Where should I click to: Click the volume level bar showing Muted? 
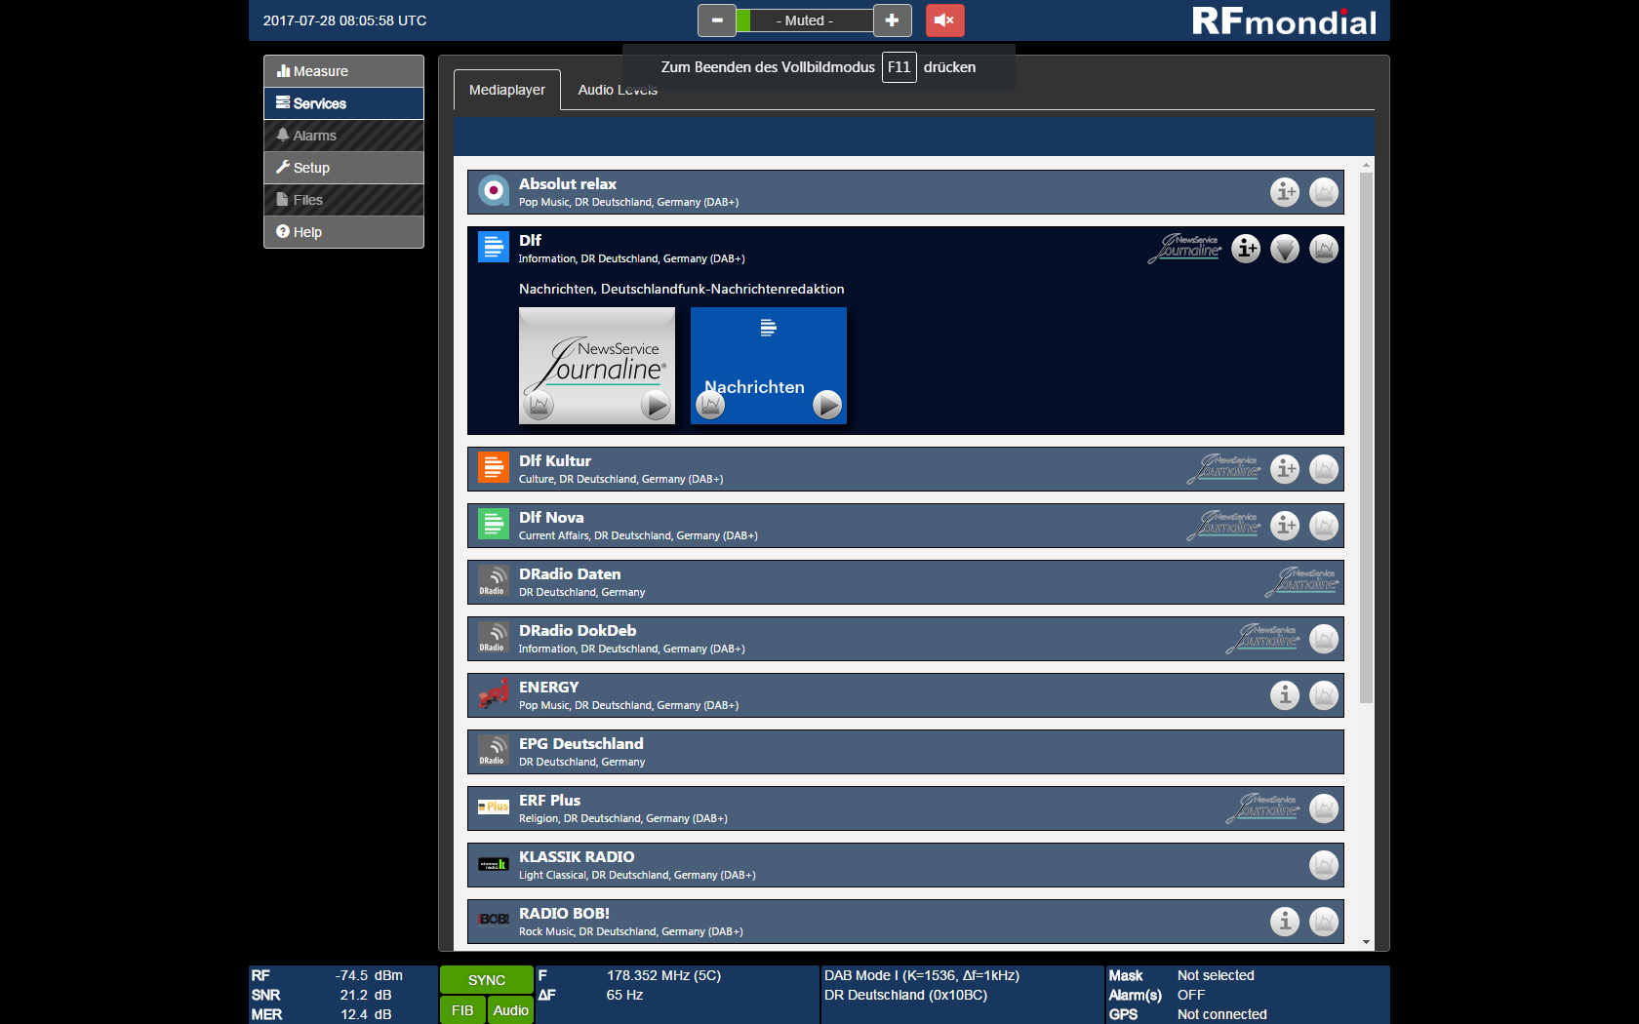(x=804, y=20)
